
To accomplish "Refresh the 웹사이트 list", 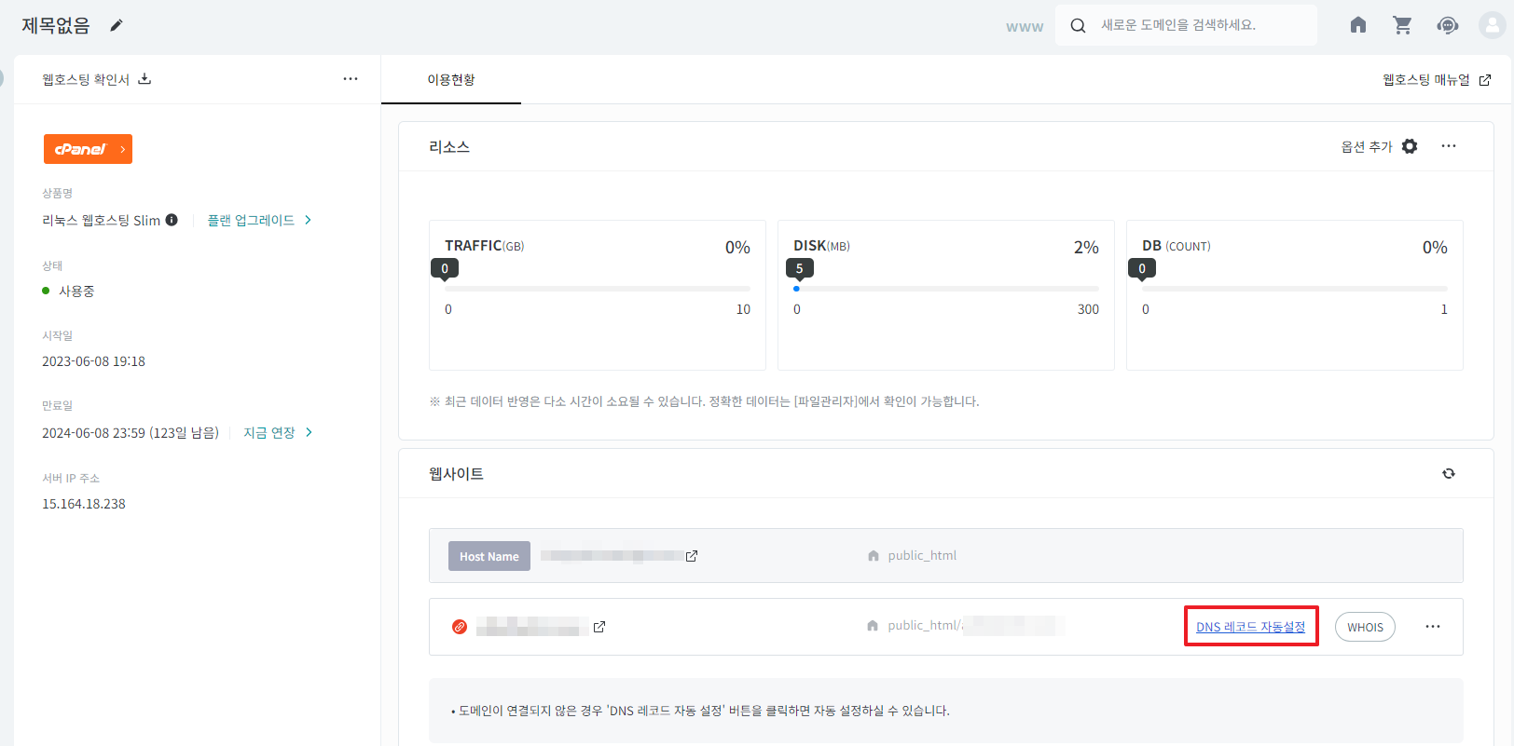I will (x=1449, y=473).
